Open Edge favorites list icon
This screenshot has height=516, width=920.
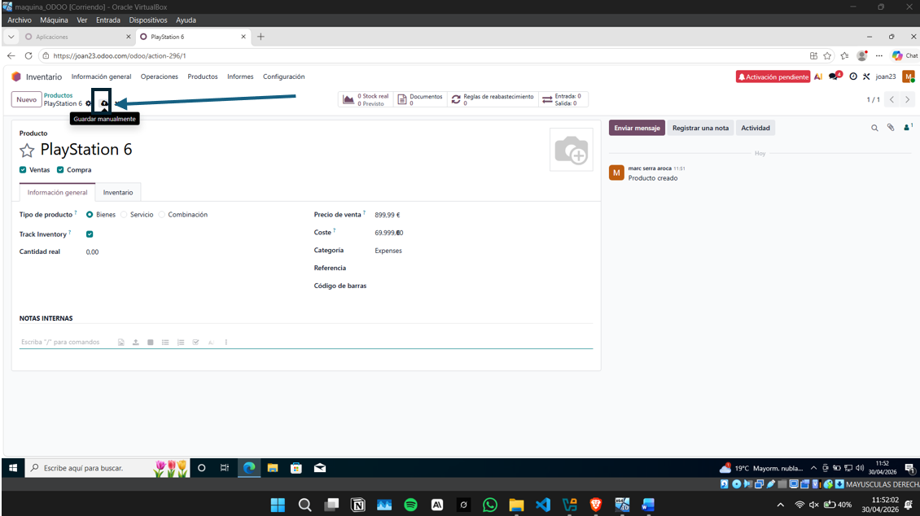(844, 55)
